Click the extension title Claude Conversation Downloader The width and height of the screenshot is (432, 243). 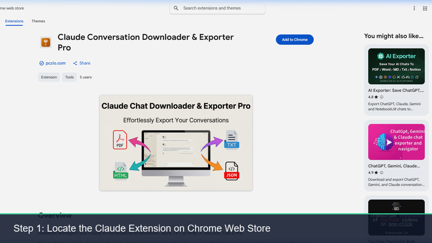pyautogui.click(x=145, y=43)
